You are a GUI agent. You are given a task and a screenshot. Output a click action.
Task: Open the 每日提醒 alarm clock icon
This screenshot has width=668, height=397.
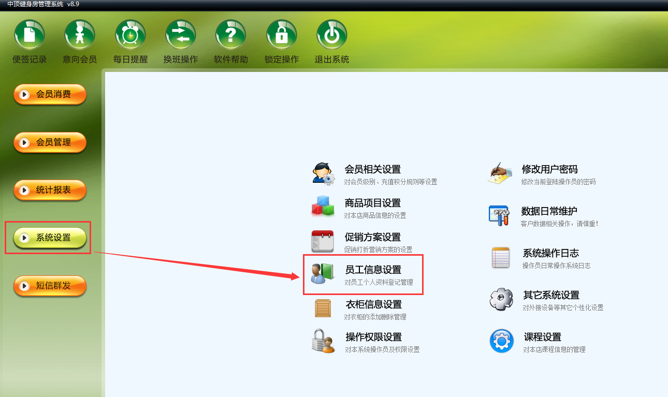click(130, 35)
